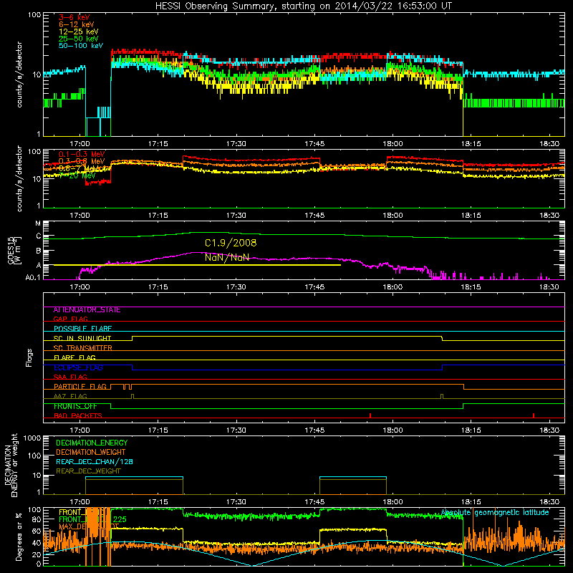Click the M class tick label on GOES axis
The image size is (573, 573).
point(38,223)
